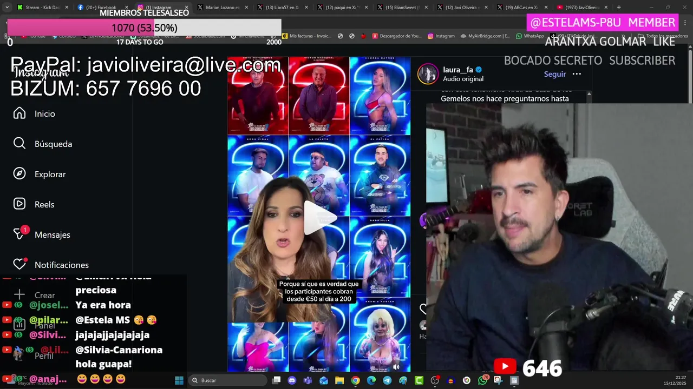The height and width of the screenshot is (389, 693).
Task: Click chat message 'Ya era hora'
Action: tap(103, 305)
